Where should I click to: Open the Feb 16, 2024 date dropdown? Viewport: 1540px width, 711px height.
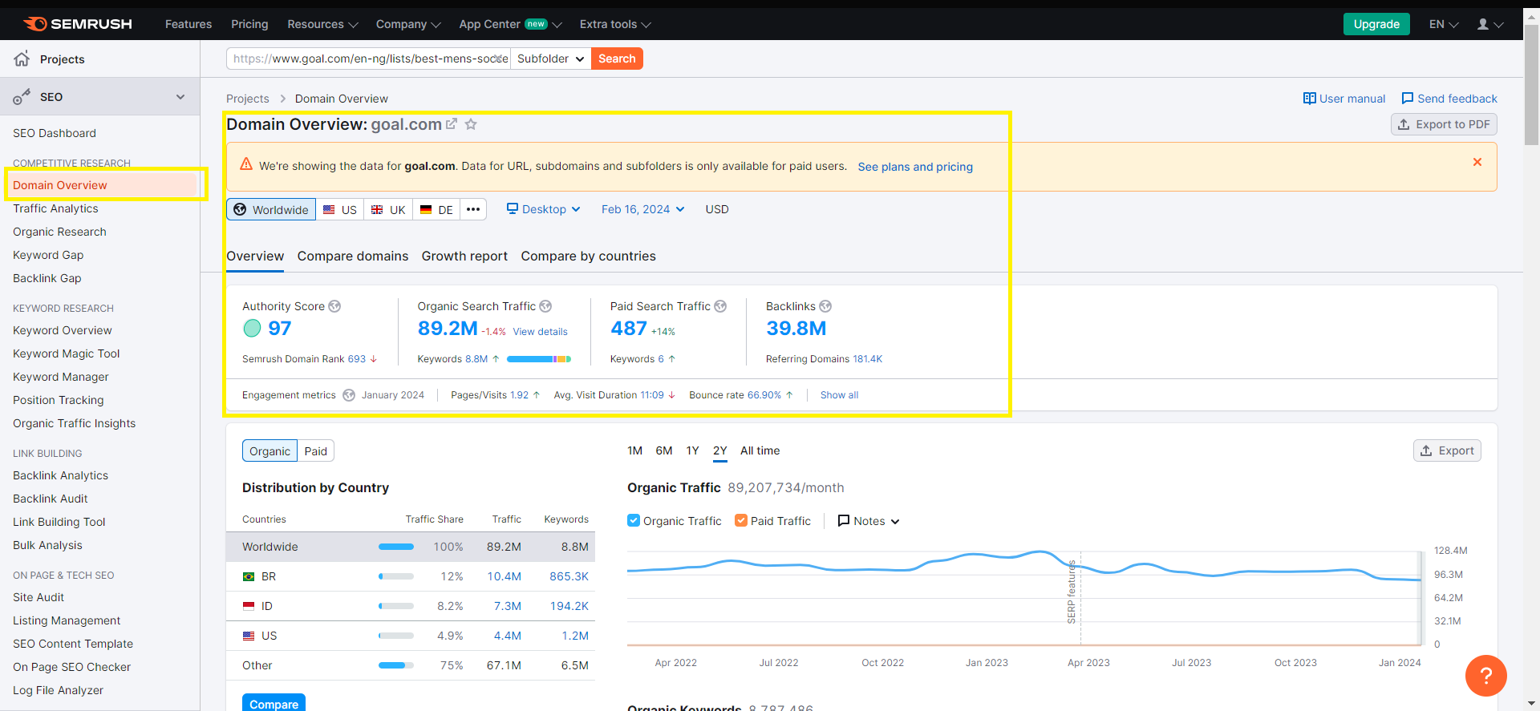tap(643, 209)
